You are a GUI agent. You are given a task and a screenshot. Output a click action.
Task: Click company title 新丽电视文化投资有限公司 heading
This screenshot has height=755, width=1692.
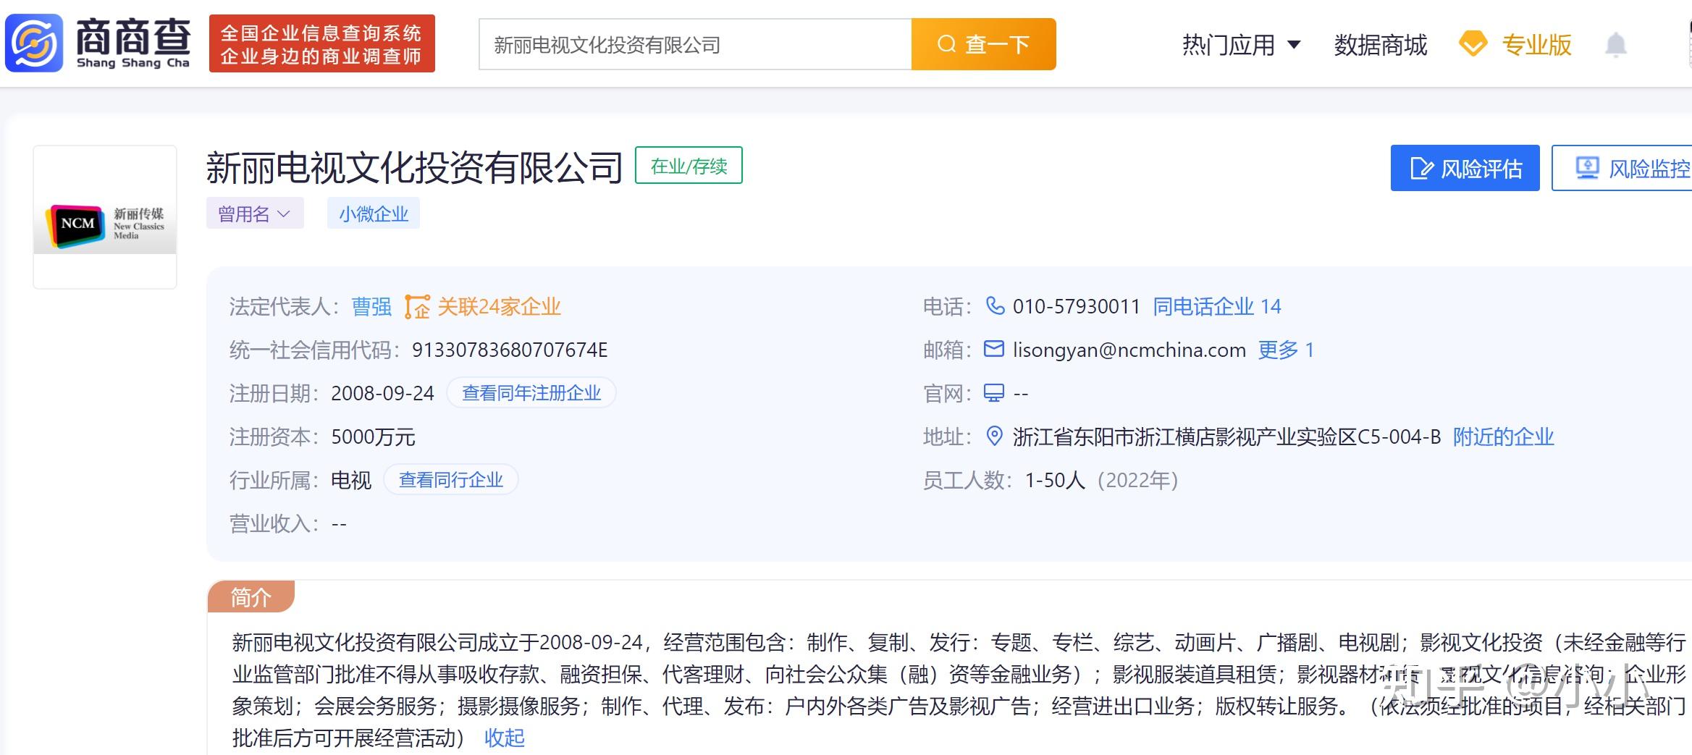414,167
